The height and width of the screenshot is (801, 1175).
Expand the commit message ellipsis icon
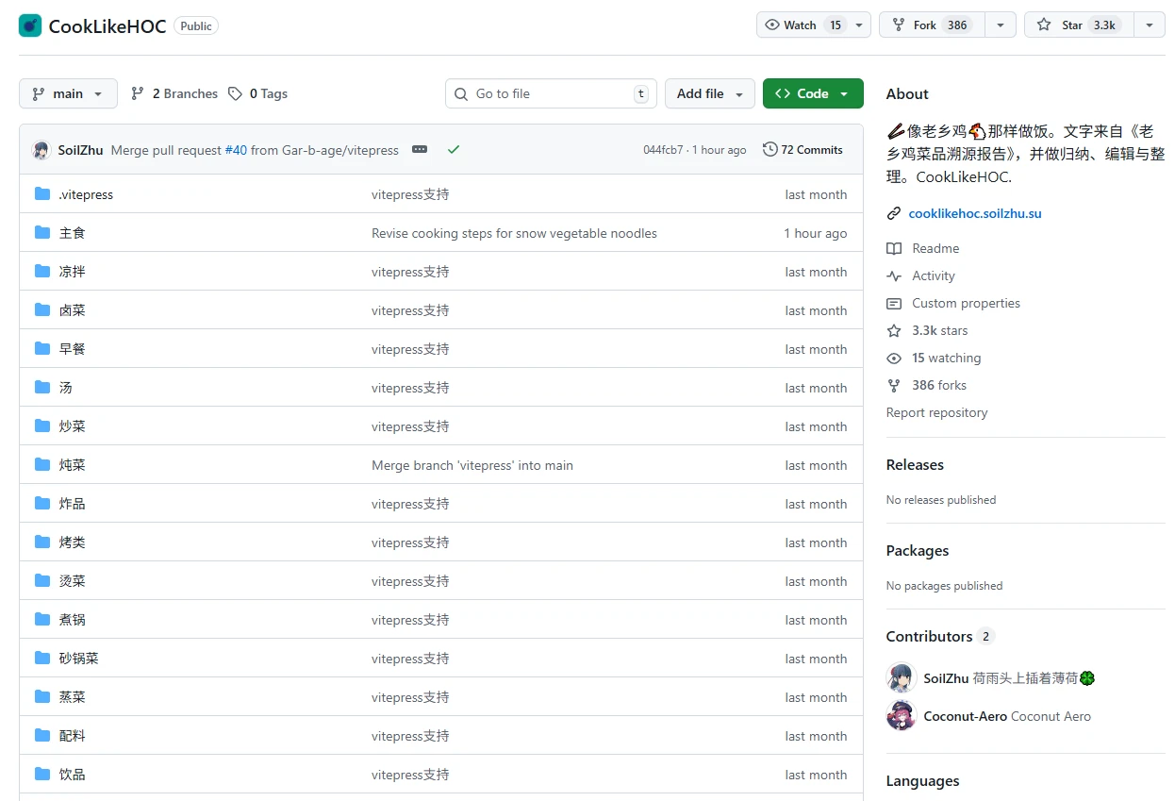[x=420, y=150]
